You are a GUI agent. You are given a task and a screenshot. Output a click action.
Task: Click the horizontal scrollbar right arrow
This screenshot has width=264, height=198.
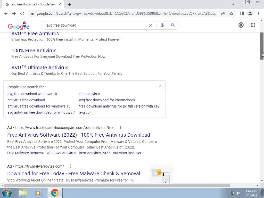(258, 186)
